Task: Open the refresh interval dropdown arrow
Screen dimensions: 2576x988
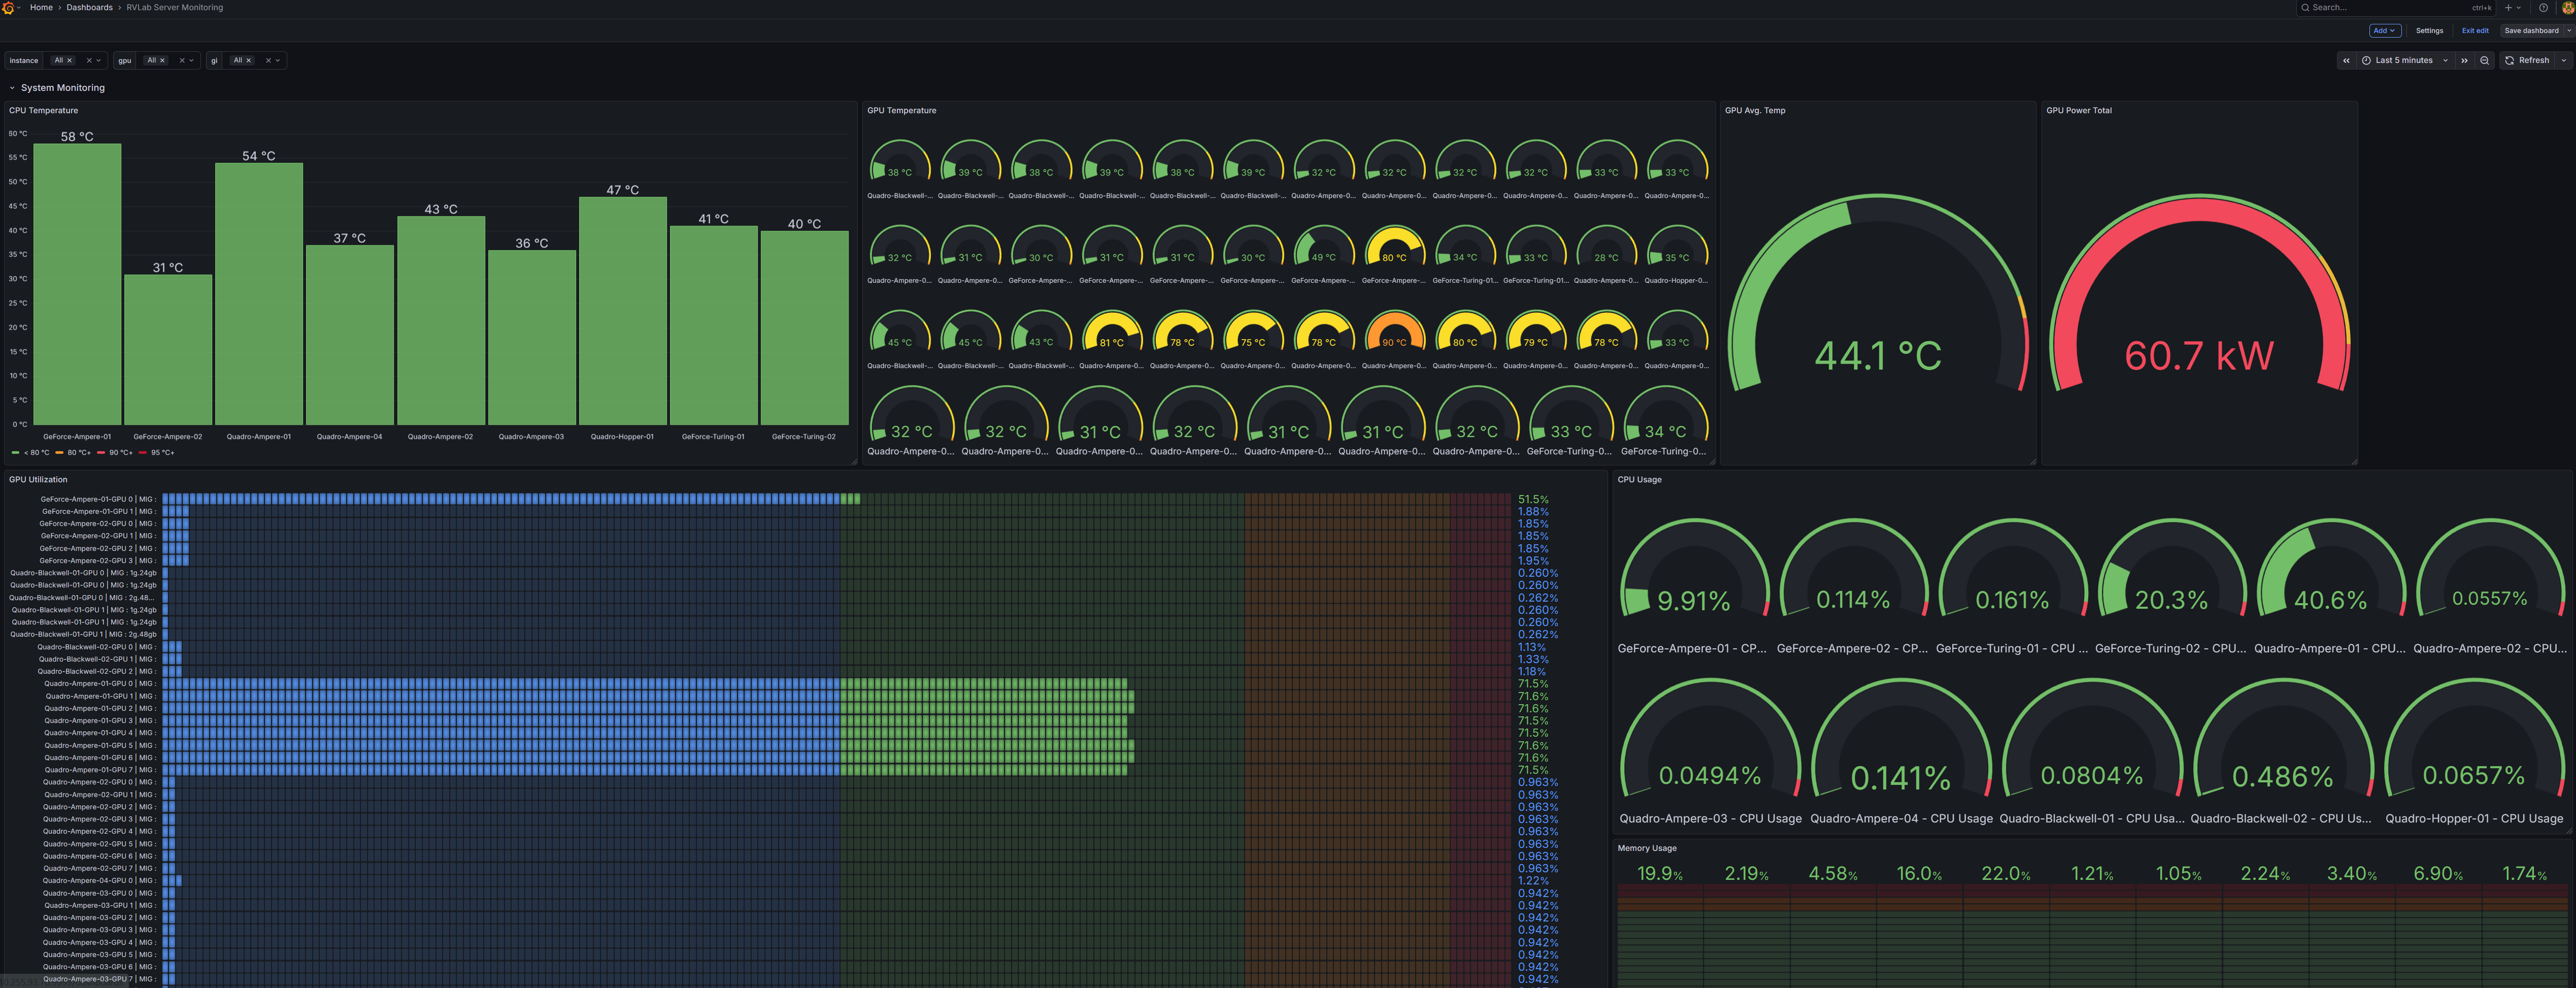Action: [2563, 60]
